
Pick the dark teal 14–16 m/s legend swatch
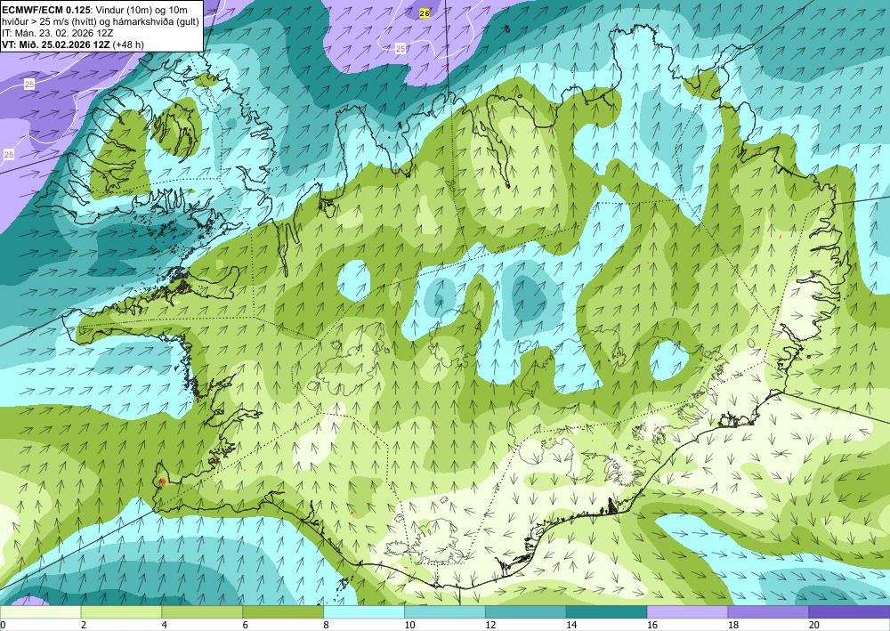click(606, 612)
